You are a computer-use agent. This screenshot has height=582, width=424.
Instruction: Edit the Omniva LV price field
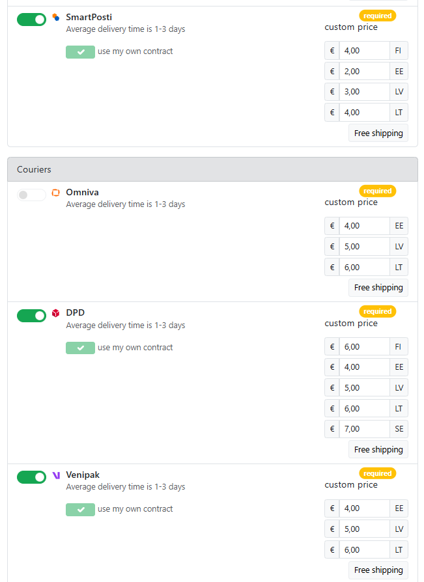[365, 247]
